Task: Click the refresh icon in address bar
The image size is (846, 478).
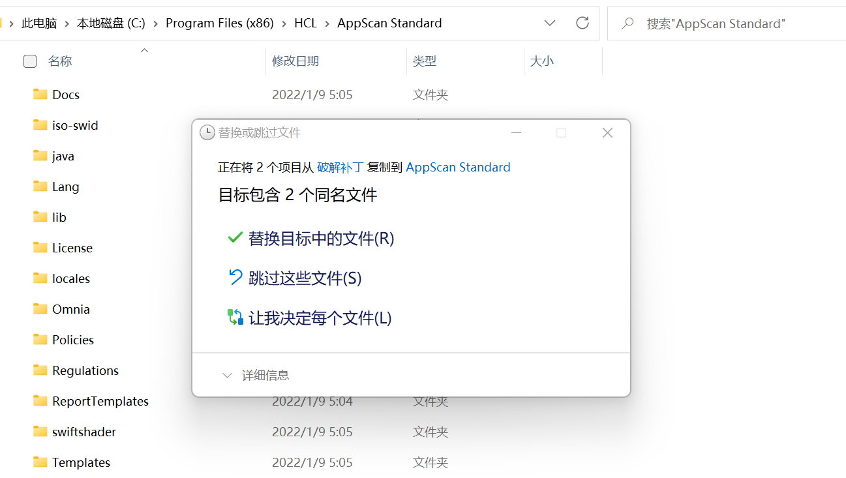Action: (582, 23)
